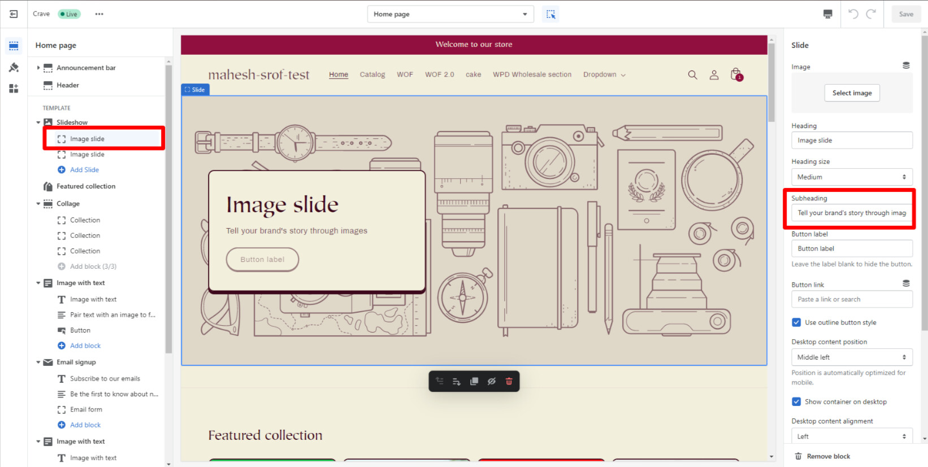This screenshot has height=467, width=928.
Task: Click Select image button
Action: coord(852,93)
